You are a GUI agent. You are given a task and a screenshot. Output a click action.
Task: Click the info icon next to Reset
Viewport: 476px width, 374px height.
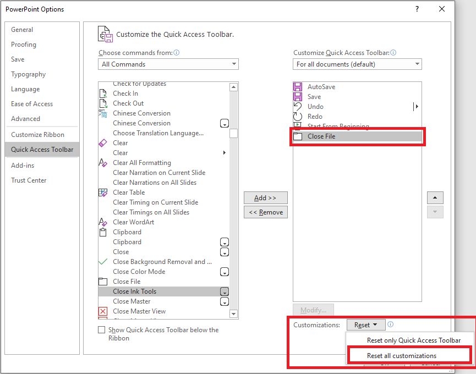click(391, 324)
